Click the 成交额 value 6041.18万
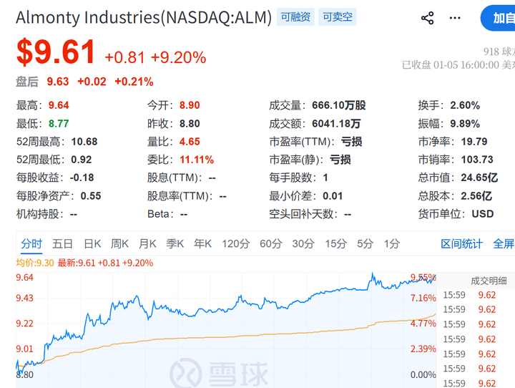The width and height of the screenshot is (515, 388). coord(336,124)
